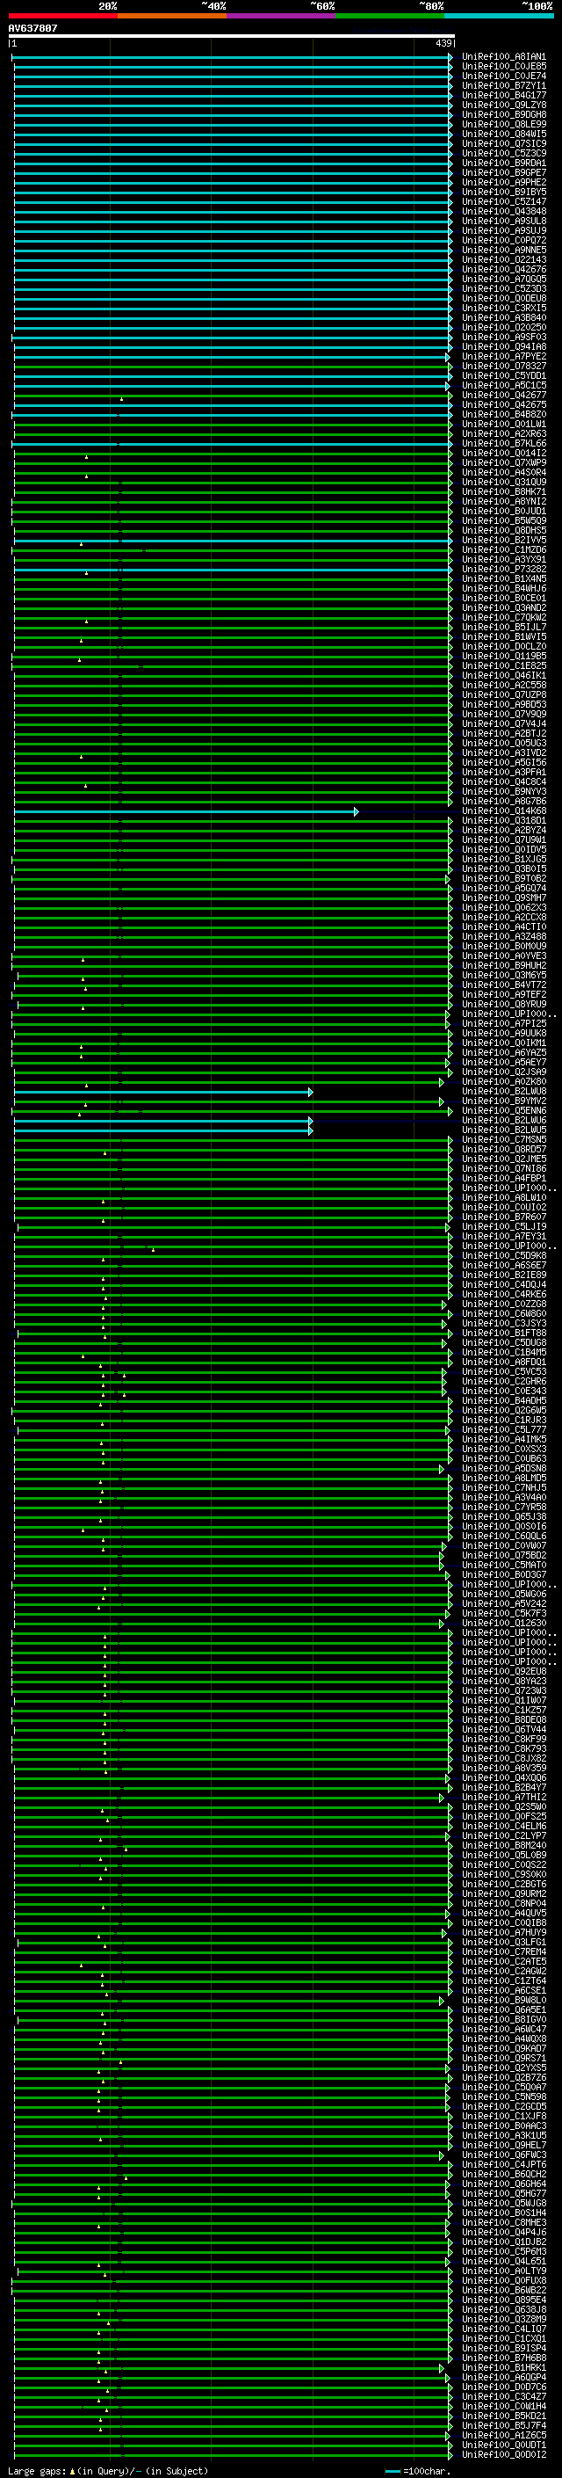Open hit UniRef100_A7PI25

tap(503, 1023)
